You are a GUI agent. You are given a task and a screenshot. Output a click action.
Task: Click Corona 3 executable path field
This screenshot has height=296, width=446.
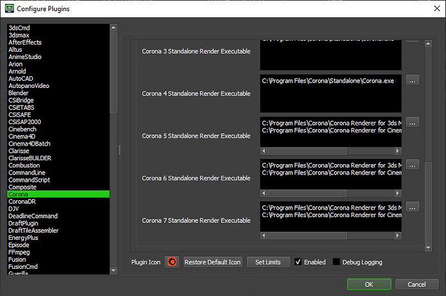click(331, 55)
